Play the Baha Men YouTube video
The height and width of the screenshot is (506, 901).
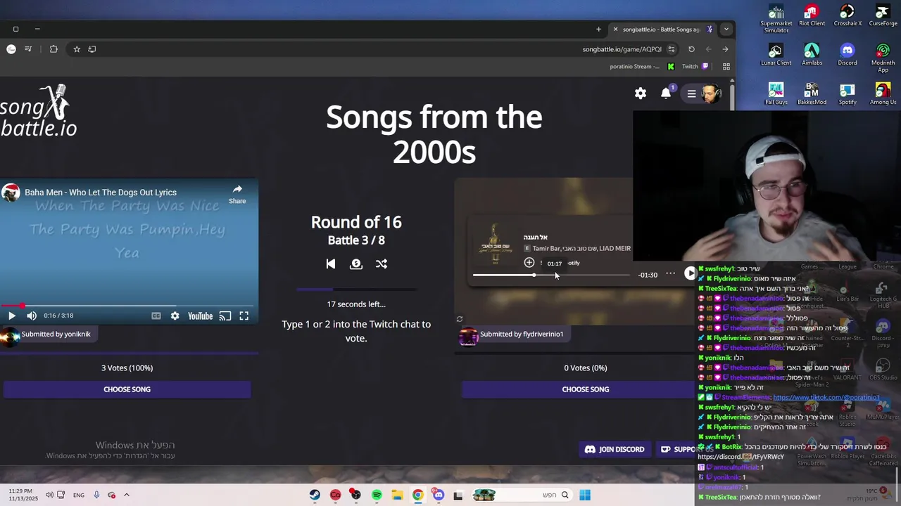click(x=11, y=316)
